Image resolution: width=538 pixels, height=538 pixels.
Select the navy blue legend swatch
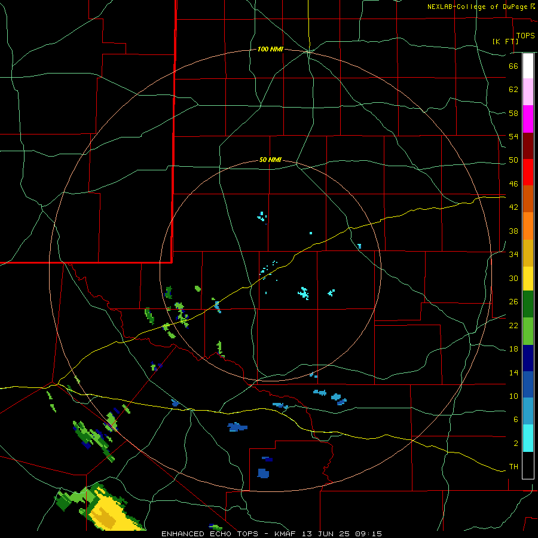click(528, 358)
